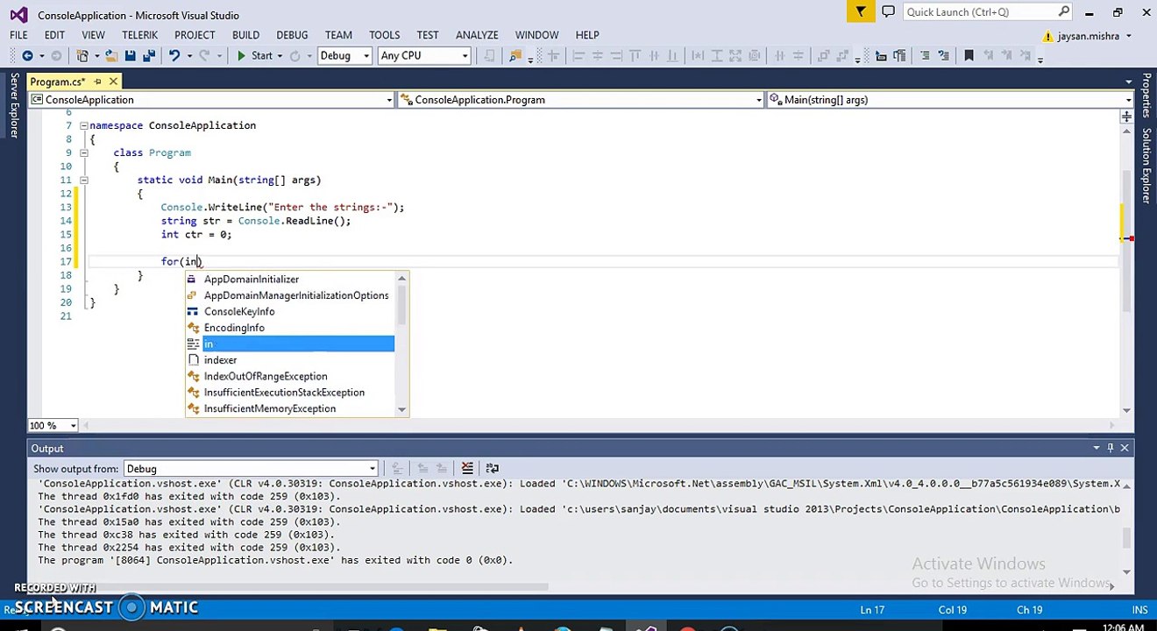Click the Find in Files toolbar icon
The image size is (1157, 631).
click(515, 56)
